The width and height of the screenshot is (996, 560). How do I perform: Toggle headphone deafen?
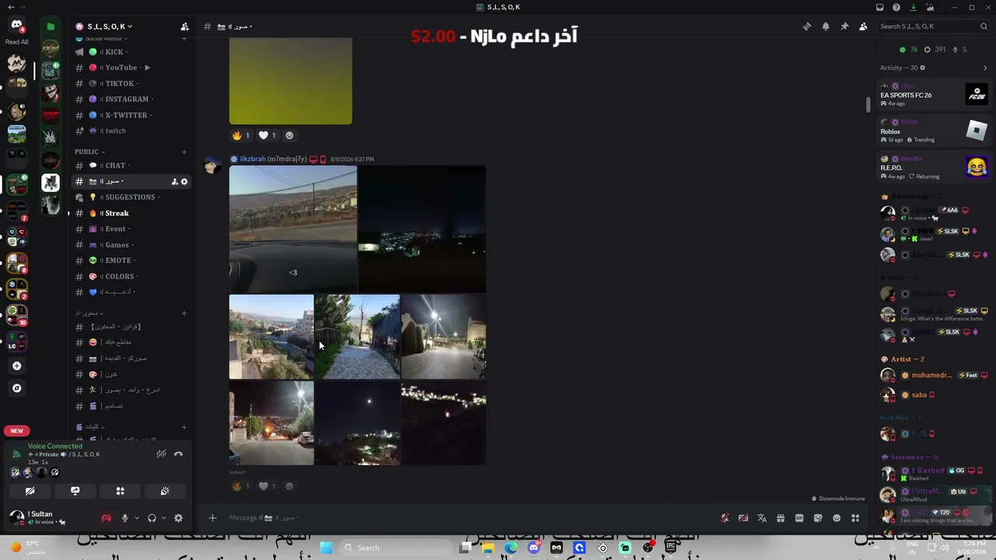[152, 518]
